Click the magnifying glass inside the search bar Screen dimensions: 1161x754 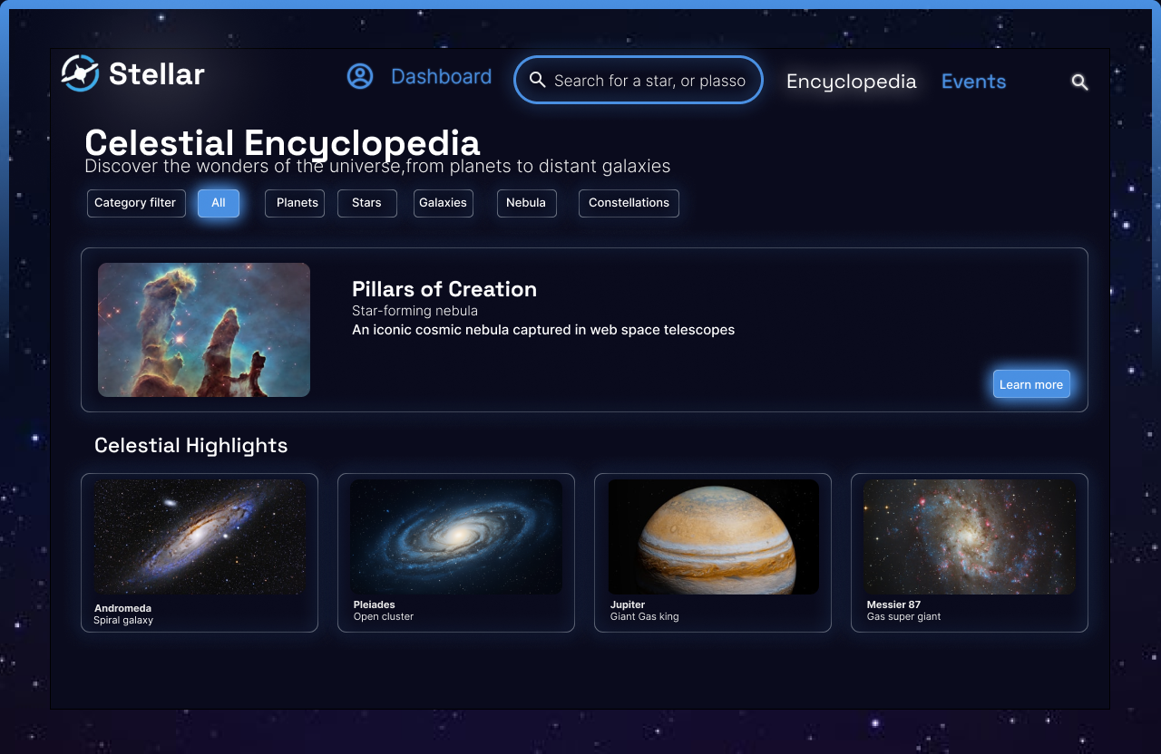[x=538, y=80]
